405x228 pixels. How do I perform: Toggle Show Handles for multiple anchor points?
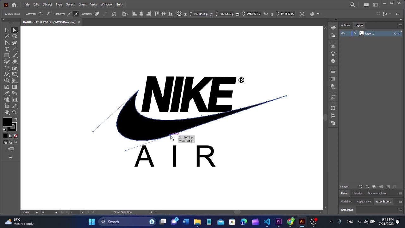70,14
